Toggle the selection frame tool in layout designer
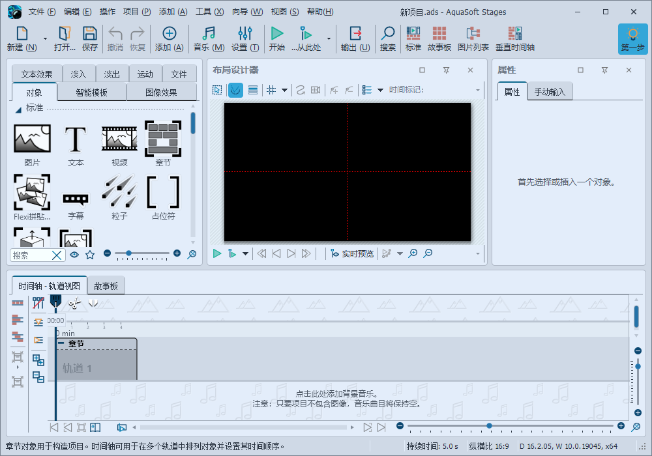The width and height of the screenshot is (652, 456). point(217,90)
